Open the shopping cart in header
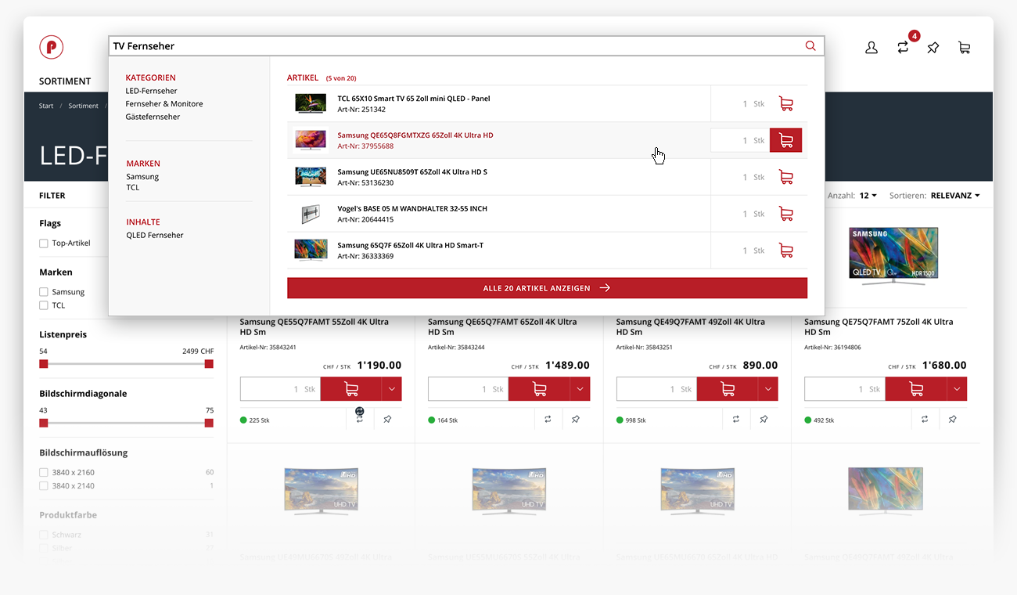 click(x=965, y=48)
